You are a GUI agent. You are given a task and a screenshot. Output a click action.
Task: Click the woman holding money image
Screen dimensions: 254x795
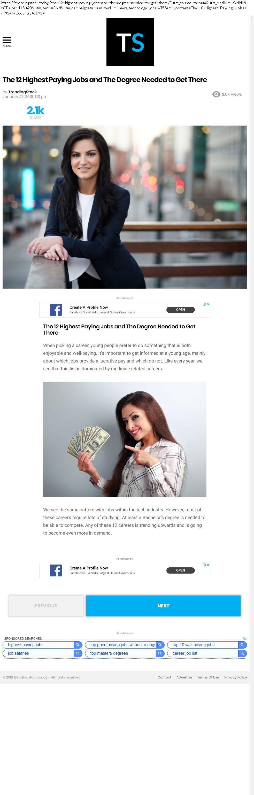coord(125,439)
